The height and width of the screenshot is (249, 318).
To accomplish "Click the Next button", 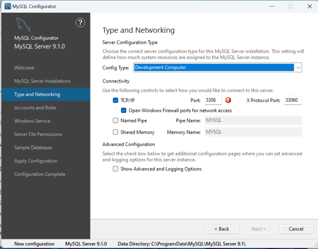I will 259,229.
